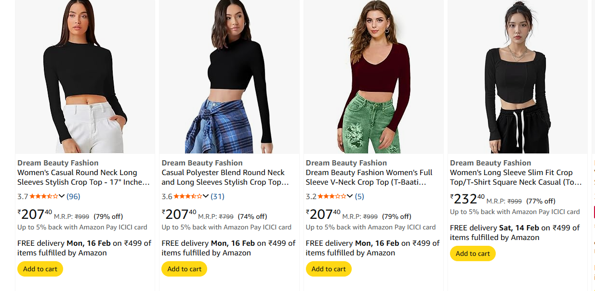Open Women's Casual Round Neck Long Sleeves title
Image resolution: width=595 pixels, height=291 pixels.
[83, 177]
